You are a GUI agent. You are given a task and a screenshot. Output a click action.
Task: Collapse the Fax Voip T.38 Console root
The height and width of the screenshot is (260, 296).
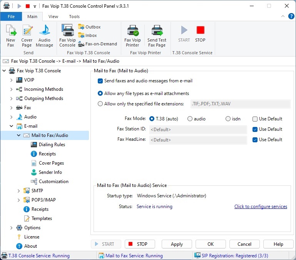(x=4, y=71)
